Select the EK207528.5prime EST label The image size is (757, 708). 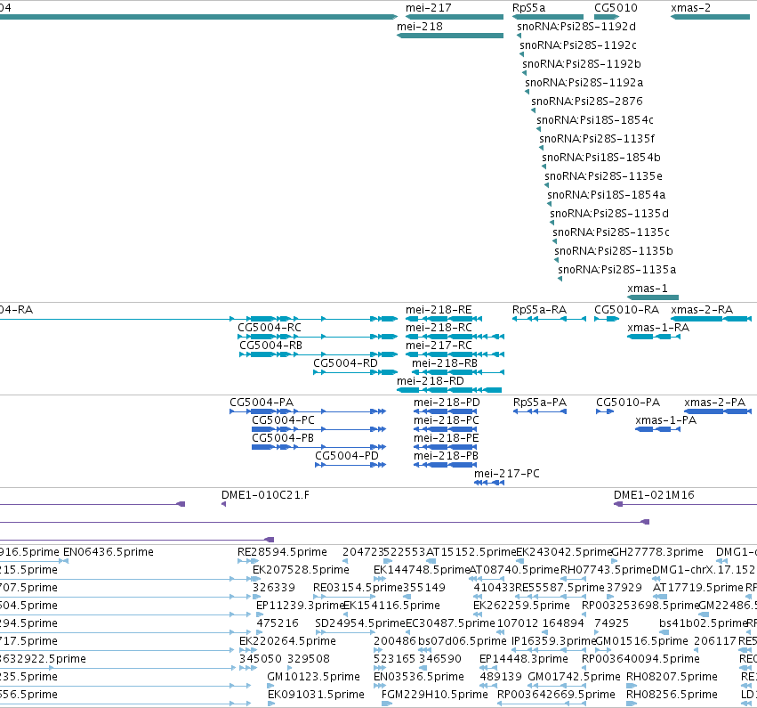[301, 570]
